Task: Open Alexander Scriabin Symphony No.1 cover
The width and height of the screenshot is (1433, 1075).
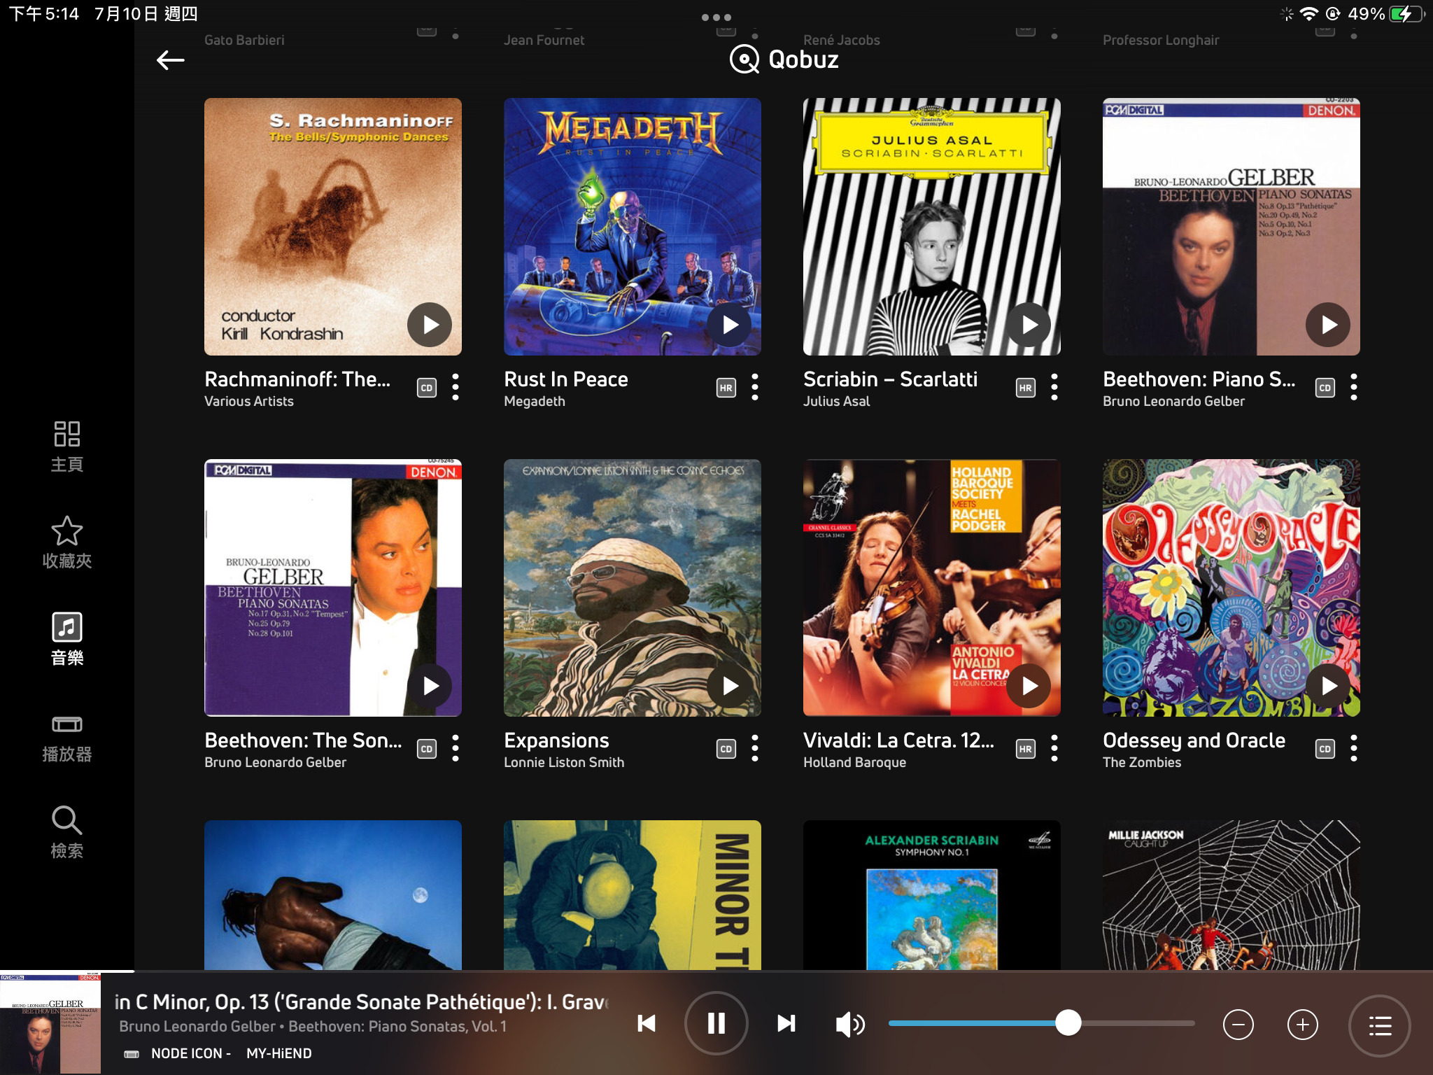Action: (x=932, y=895)
